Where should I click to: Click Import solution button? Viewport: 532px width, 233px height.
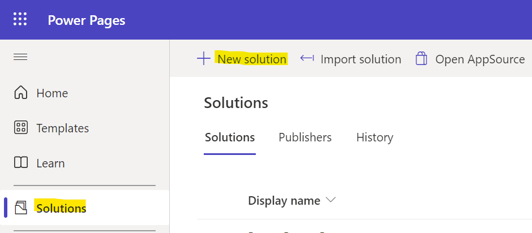[x=350, y=59]
